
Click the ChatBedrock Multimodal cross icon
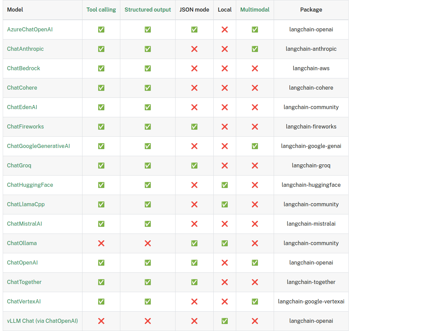pos(255,69)
